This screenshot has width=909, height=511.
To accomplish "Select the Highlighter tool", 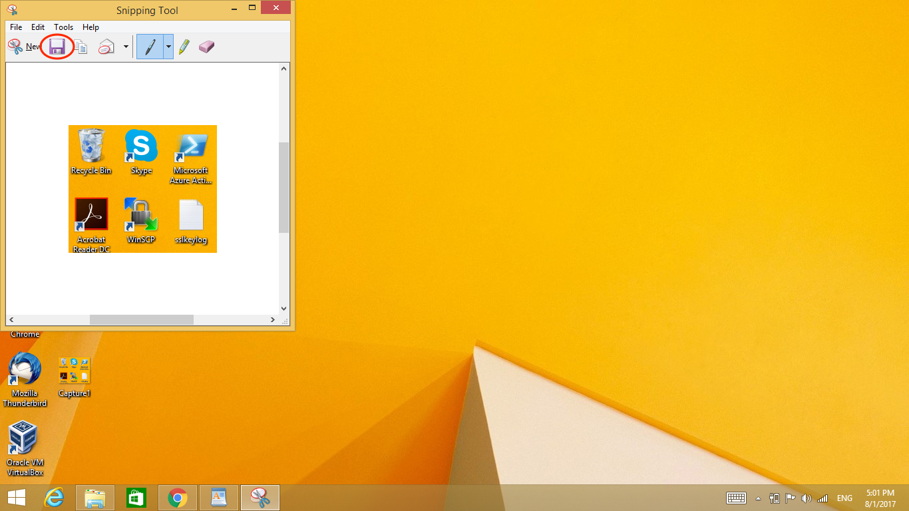I will coord(184,47).
